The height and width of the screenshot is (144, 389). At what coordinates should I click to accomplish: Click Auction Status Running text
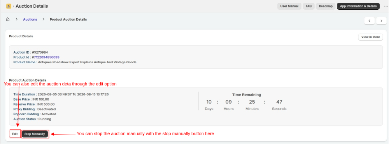32,119
